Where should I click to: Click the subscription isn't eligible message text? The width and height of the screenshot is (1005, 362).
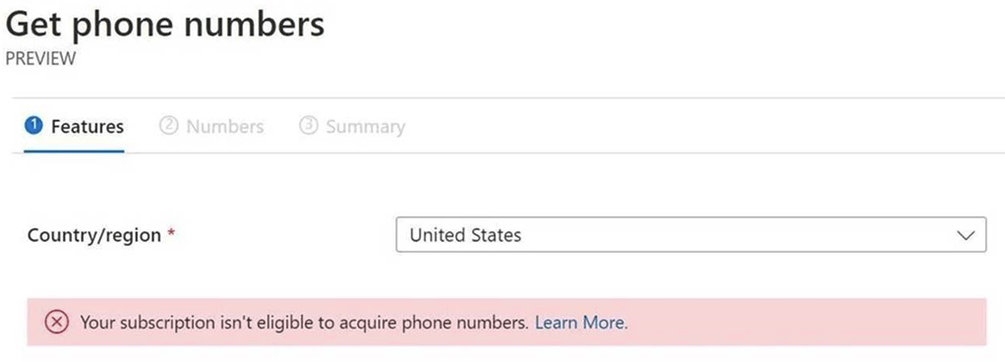pyautogui.click(x=304, y=323)
